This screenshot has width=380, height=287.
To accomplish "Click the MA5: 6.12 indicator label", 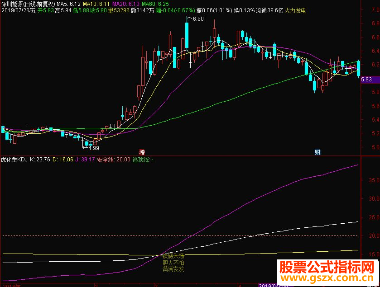I will click(68, 4).
